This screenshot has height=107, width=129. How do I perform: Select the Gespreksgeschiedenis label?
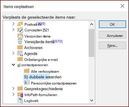[43, 89]
